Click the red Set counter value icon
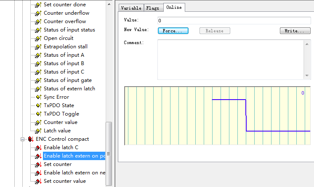 click(38, 181)
